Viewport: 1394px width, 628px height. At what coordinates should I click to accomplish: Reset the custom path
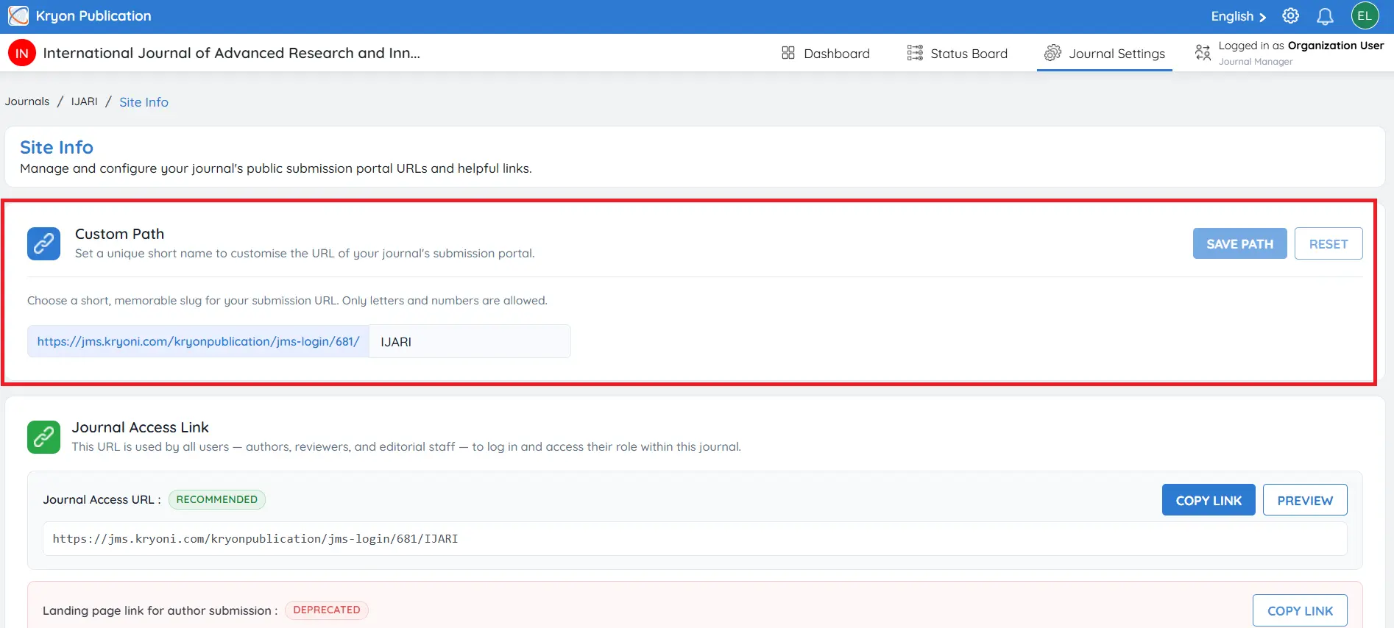pos(1328,243)
